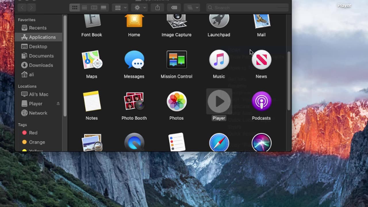Switch Finder to column view

[x=94, y=8]
